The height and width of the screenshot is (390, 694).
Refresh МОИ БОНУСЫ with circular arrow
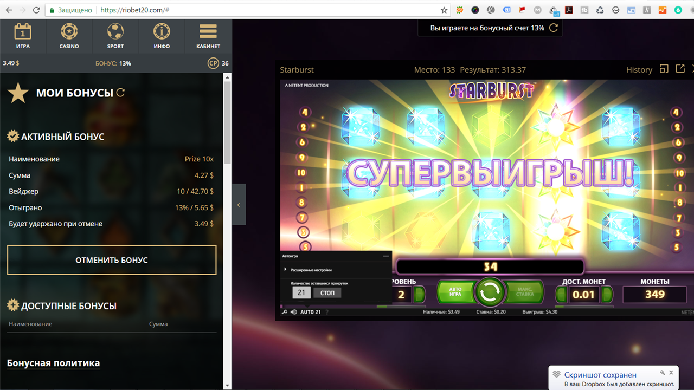point(120,93)
